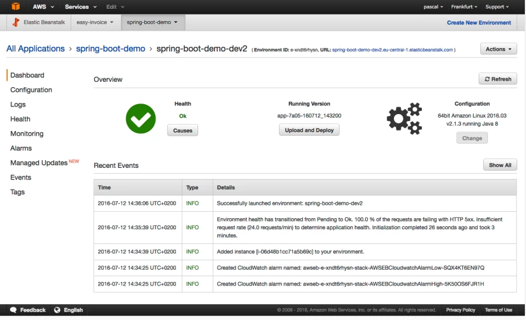Click the Elastic Beanstalk breadcrumb label
This screenshot has width=526, height=320.
(44, 22)
